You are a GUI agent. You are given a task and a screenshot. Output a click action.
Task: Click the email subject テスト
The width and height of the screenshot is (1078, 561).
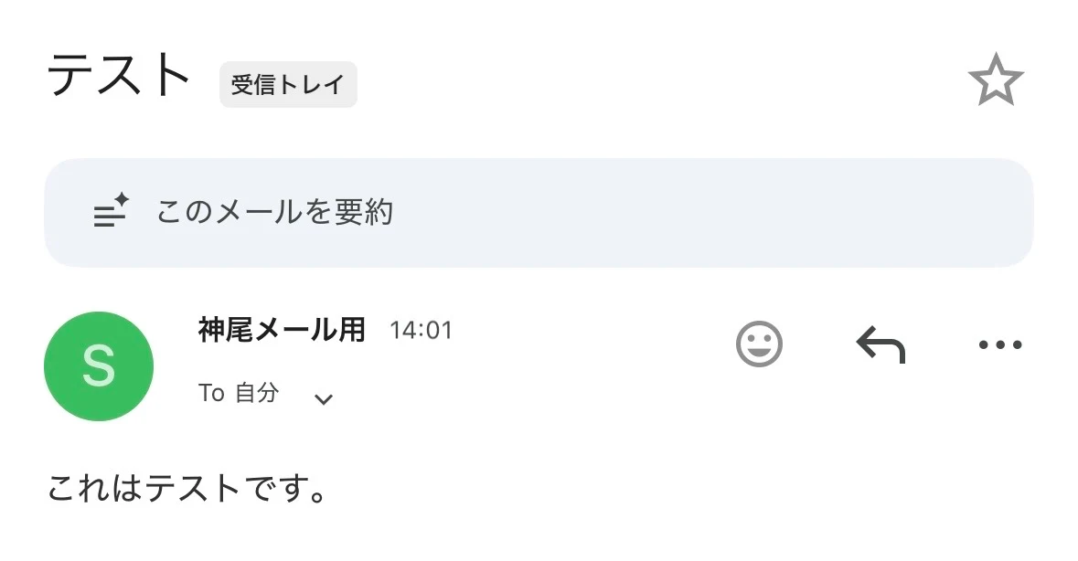pos(119,77)
